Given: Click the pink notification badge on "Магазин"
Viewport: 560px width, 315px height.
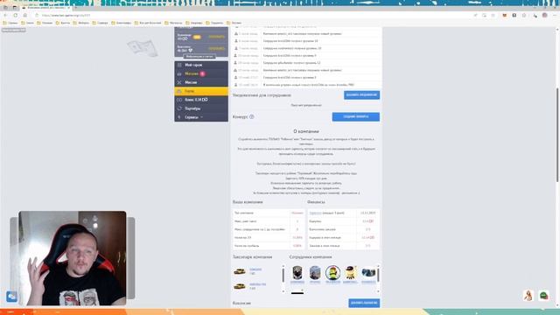Looking at the screenshot, I should point(202,73).
